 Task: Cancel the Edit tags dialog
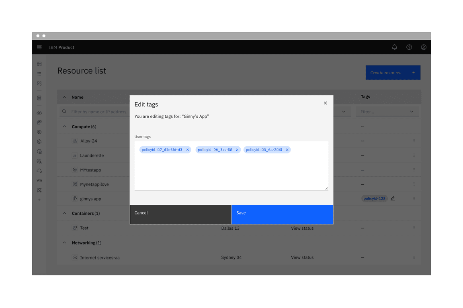180,214
